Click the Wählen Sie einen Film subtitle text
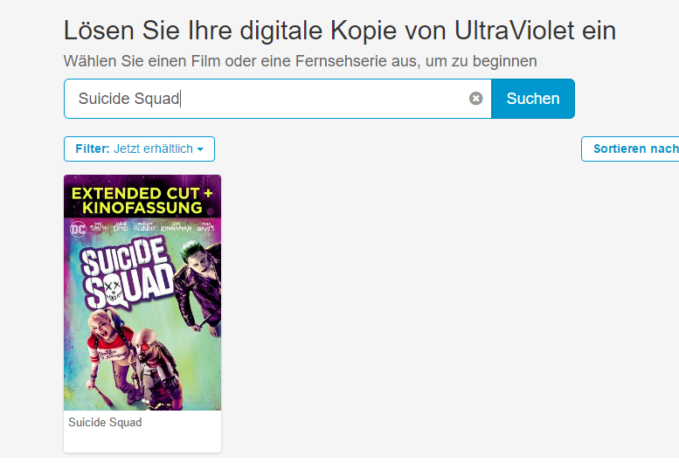 [x=300, y=61]
